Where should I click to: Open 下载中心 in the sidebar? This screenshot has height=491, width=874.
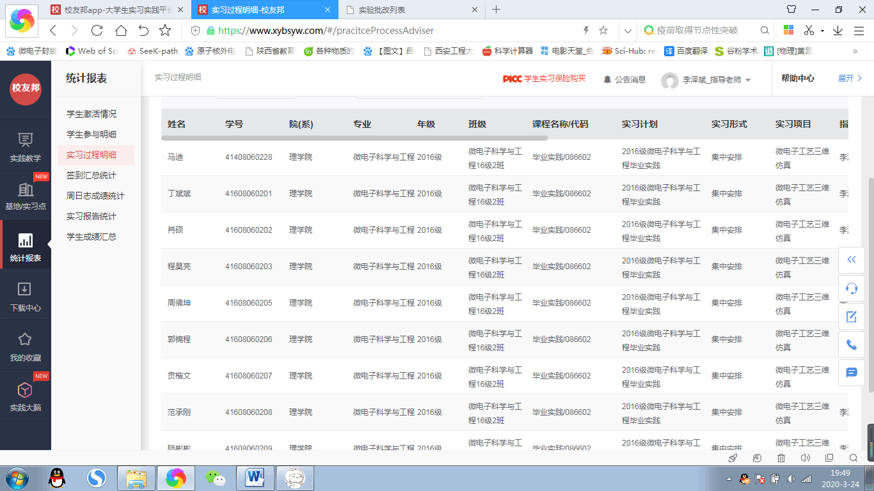point(25,296)
